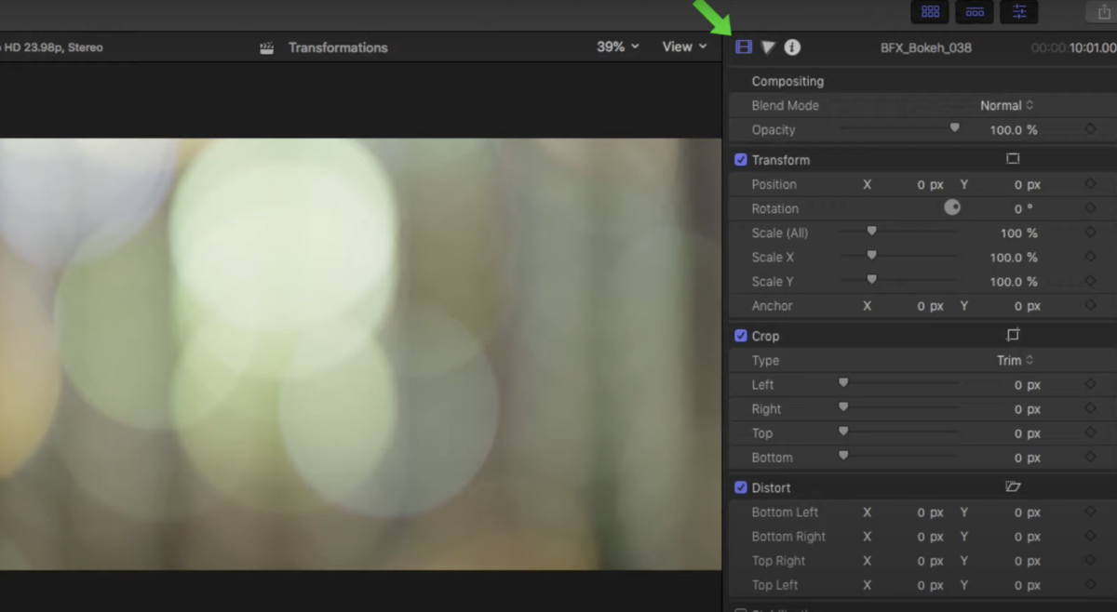The height and width of the screenshot is (612, 1117).
Task: Click the Scale (All) 100 % value
Action: pos(1019,233)
